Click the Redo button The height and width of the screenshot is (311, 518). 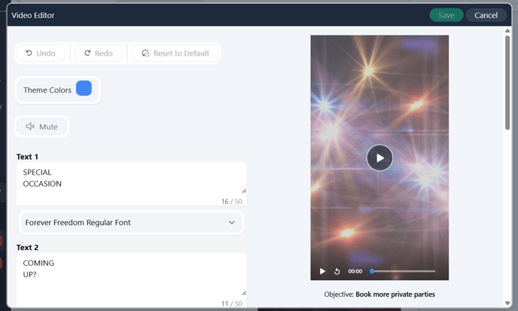pos(99,53)
